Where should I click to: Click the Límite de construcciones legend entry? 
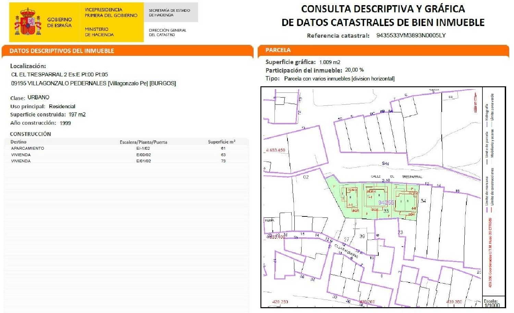(492, 190)
